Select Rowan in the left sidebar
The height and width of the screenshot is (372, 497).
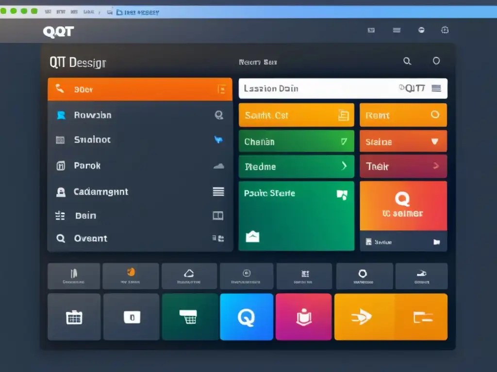[x=90, y=115]
